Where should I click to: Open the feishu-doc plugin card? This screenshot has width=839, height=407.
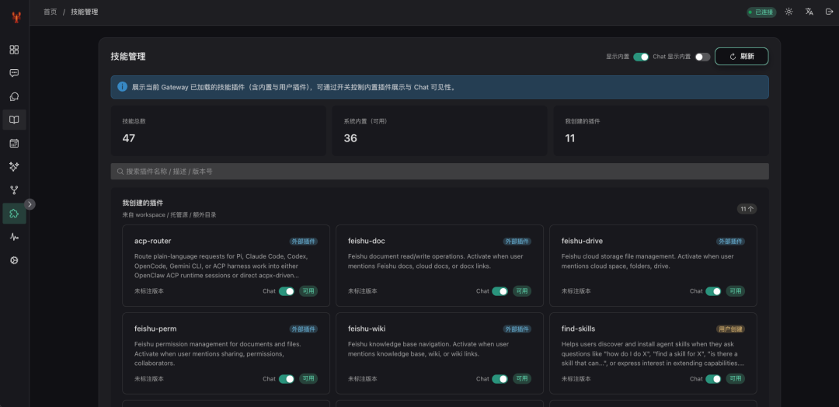point(440,266)
